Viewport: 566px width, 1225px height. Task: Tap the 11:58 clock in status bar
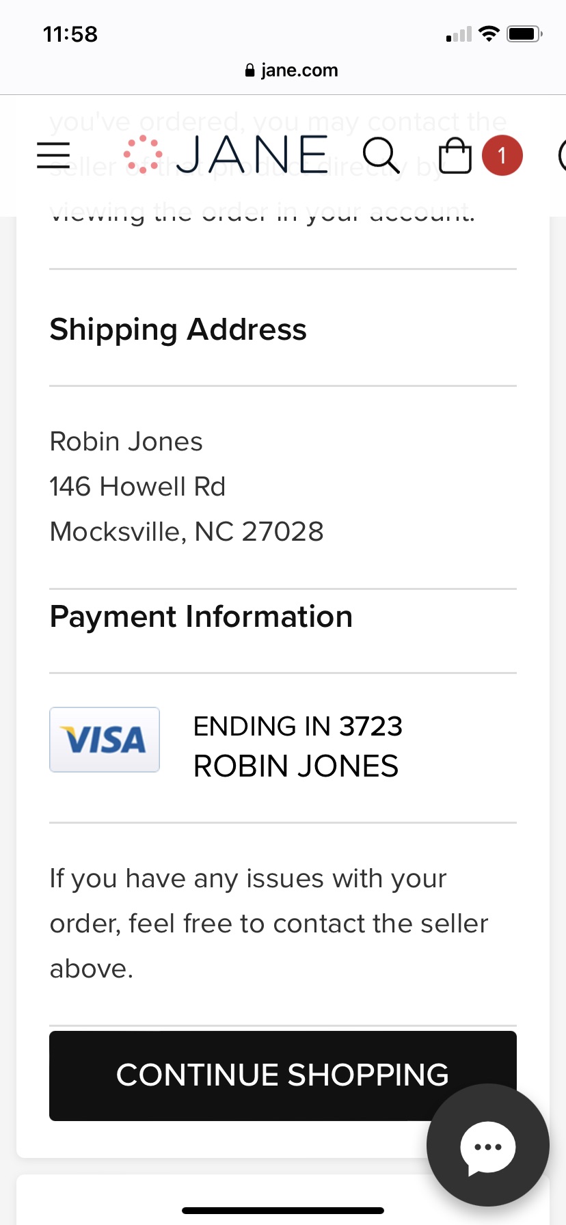pyautogui.click(x=70, y=34)
